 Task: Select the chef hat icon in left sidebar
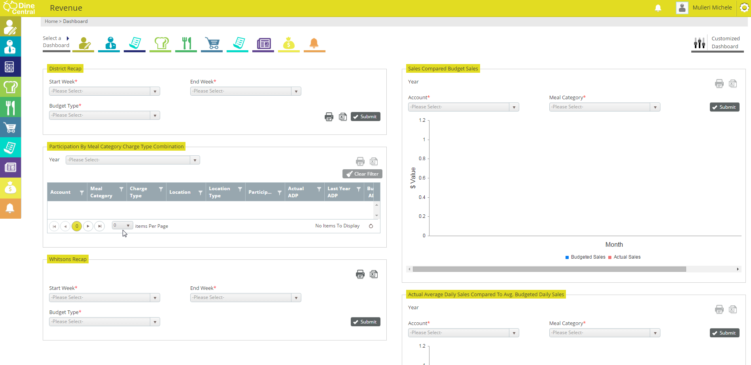pyautogui.click(x=10, y=87)
